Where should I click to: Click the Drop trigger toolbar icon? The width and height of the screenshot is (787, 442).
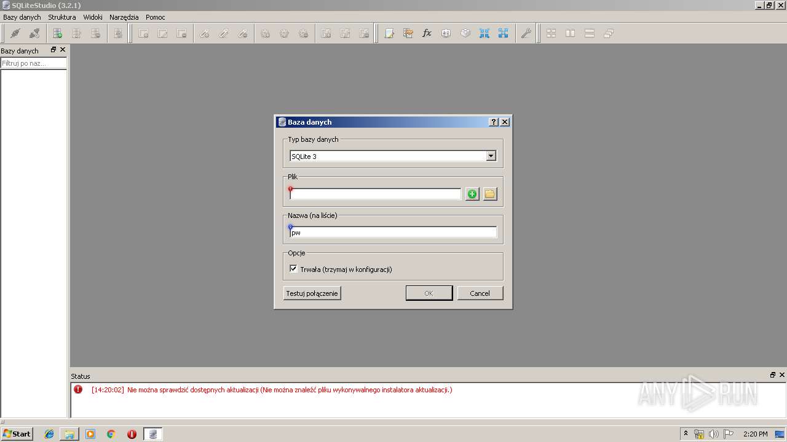[x=303, y=34]
